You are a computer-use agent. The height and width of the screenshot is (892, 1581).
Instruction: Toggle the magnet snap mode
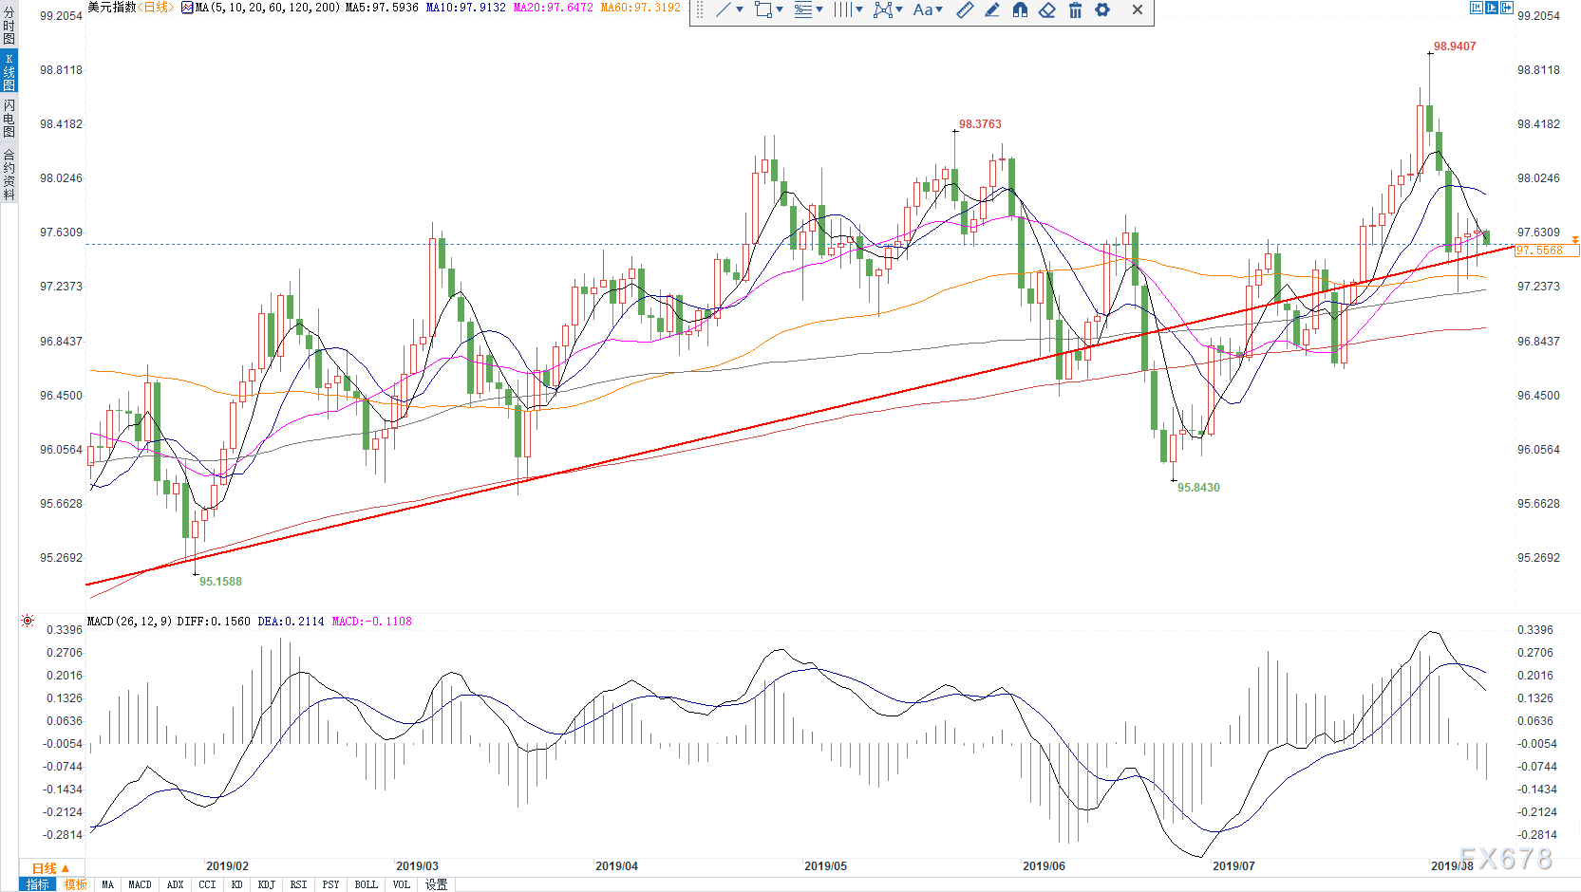click(x=1020, y=9)
